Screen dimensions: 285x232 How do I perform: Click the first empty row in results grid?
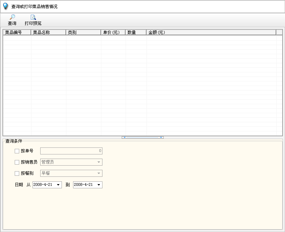(x=140, y=38)
